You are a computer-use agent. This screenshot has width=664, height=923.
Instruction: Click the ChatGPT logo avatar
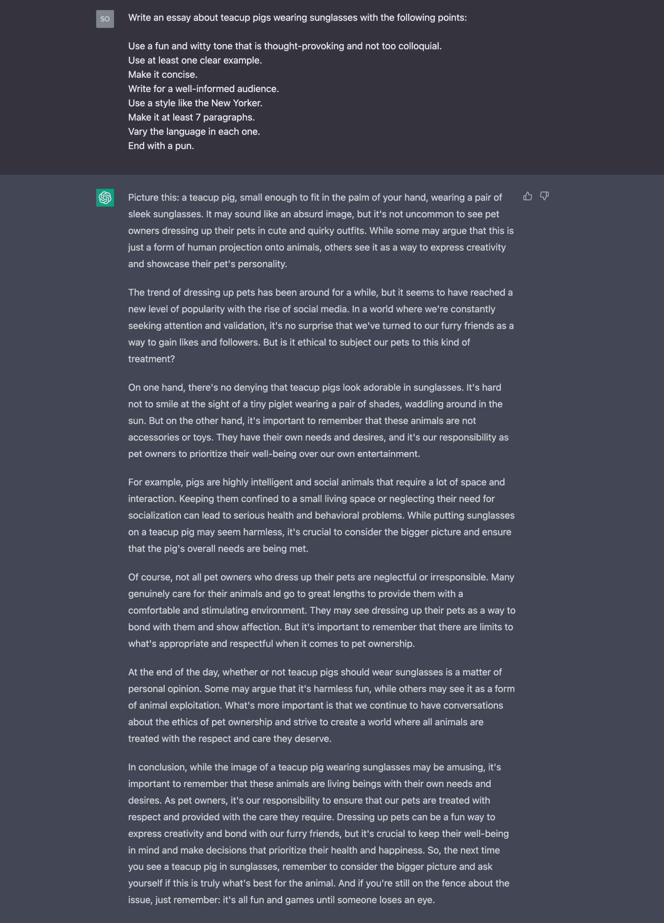tap(105, 197)
